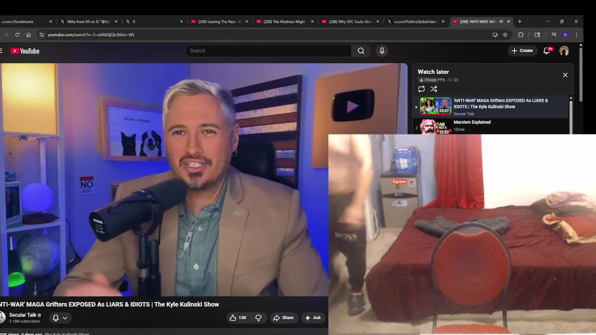This screenshot has height=335, width=596.
Task: Go to the YouTube home logo
Action: (x=25, y=51)
